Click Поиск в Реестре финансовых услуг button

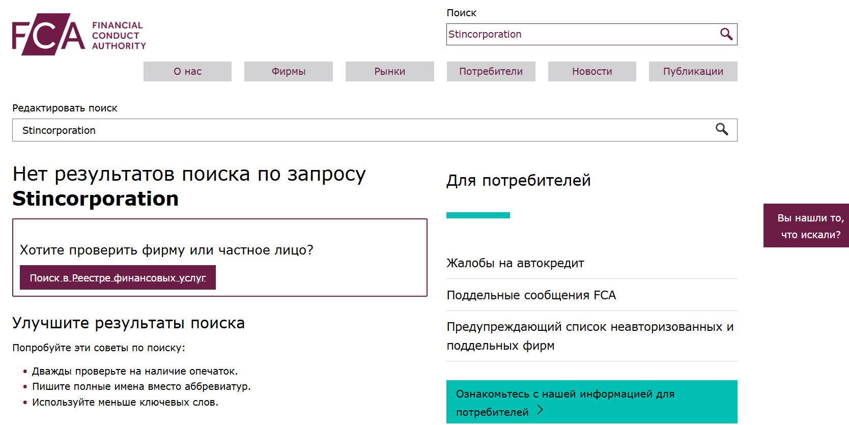click(118, 277)
